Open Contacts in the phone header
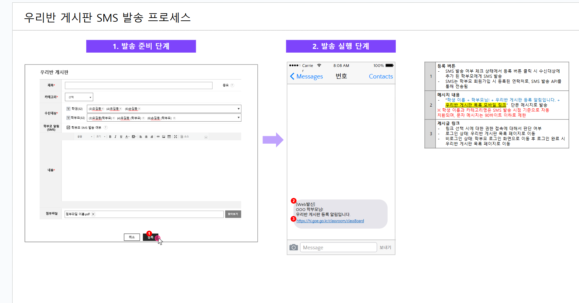 [x=380, y=76]
